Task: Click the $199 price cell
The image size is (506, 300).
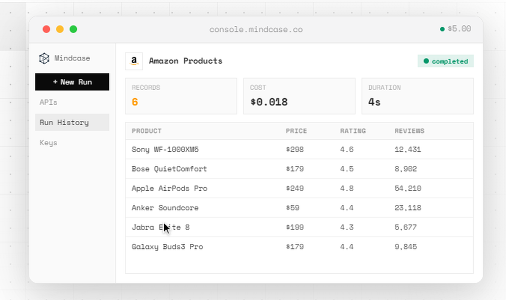Action: click(x=294, y=227)
